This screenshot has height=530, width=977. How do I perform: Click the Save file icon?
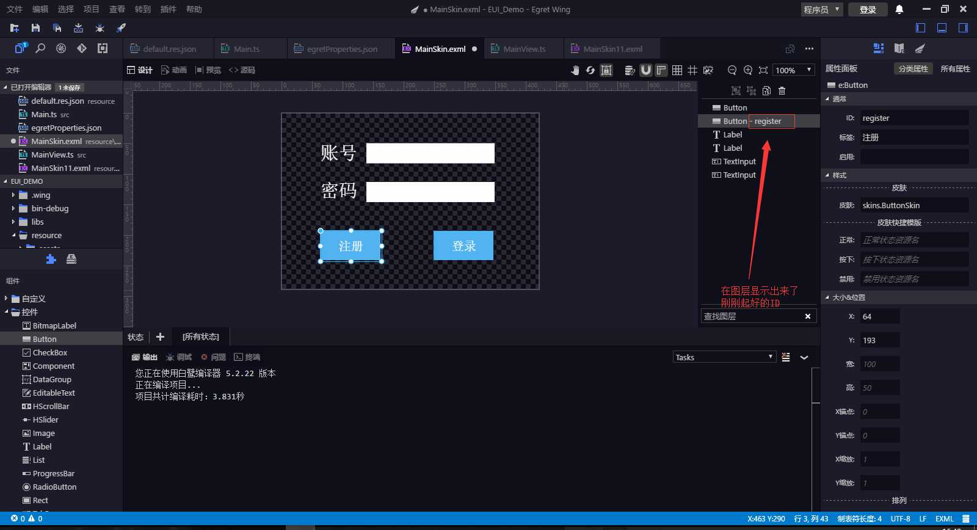35,28
